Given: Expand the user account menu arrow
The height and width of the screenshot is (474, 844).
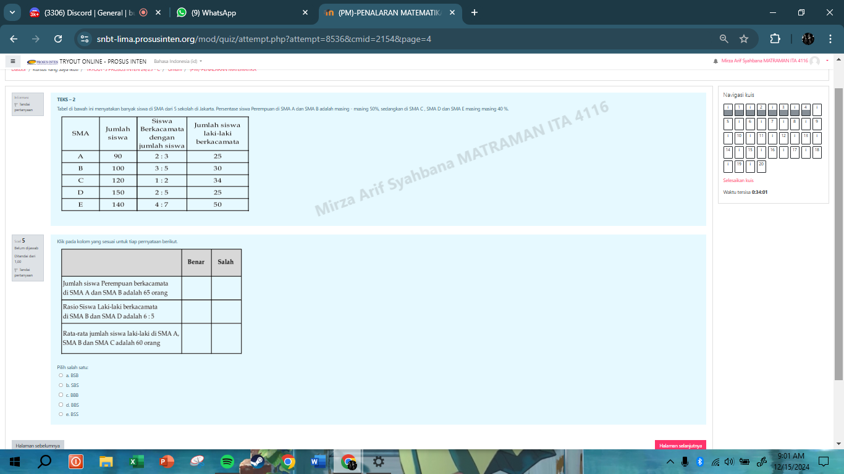Looking at the screenshot, I should 827,61.
